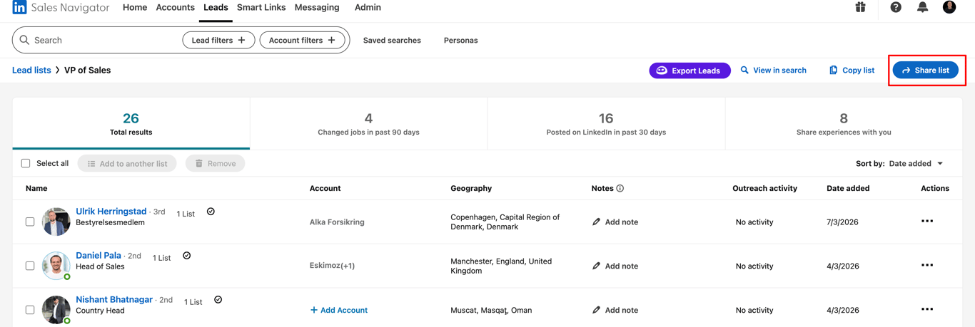975x327 pixels.
Task: Go back to Lead lists breadcrumb
Action: tap(31, 70)
